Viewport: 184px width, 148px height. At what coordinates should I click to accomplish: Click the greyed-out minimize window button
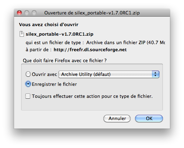tap(27, 13)
